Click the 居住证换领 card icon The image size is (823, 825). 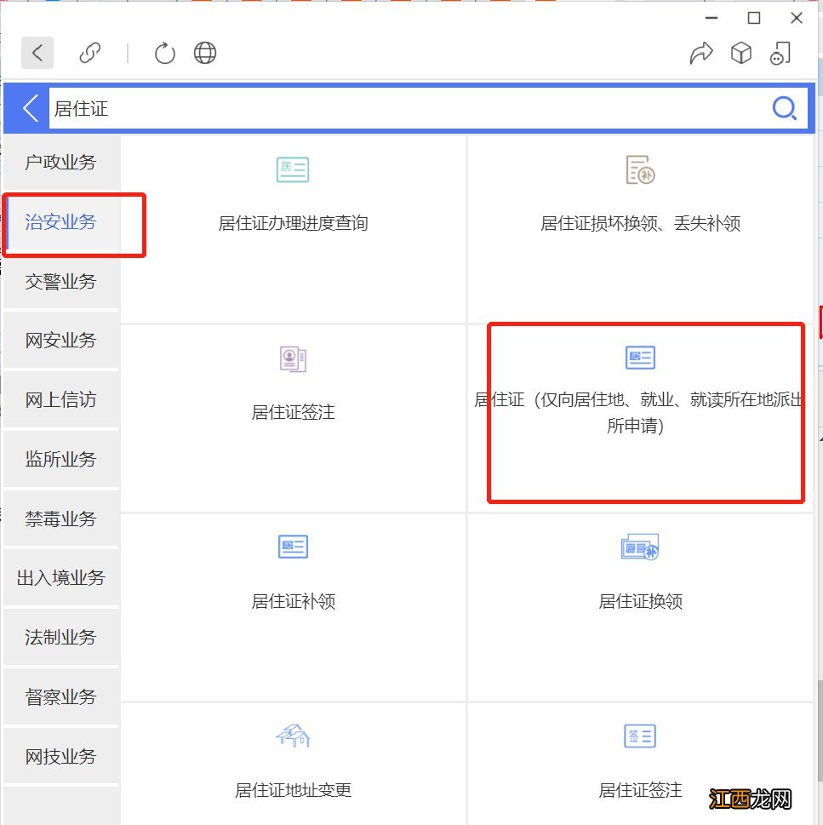coord(639,547)
